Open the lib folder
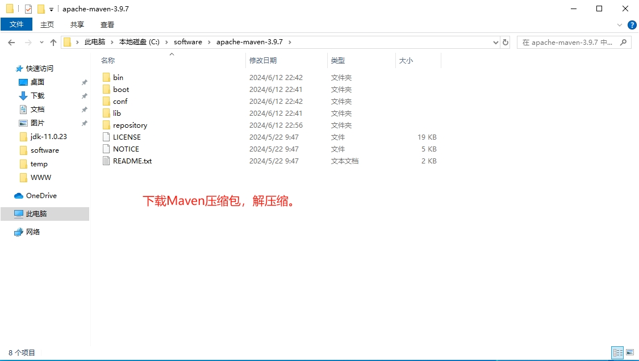Viewport: 639px width, 361px height. click(x=116, y=114)
